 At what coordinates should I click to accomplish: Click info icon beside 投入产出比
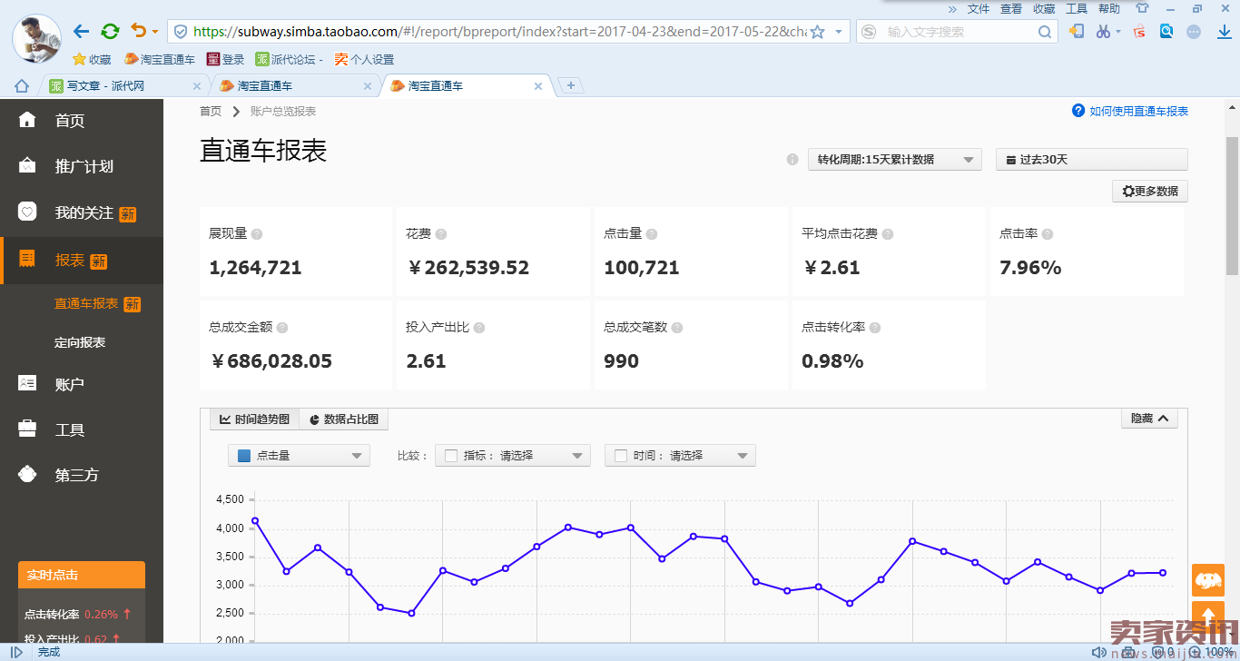pyautogui.click(x=479, y=328)
